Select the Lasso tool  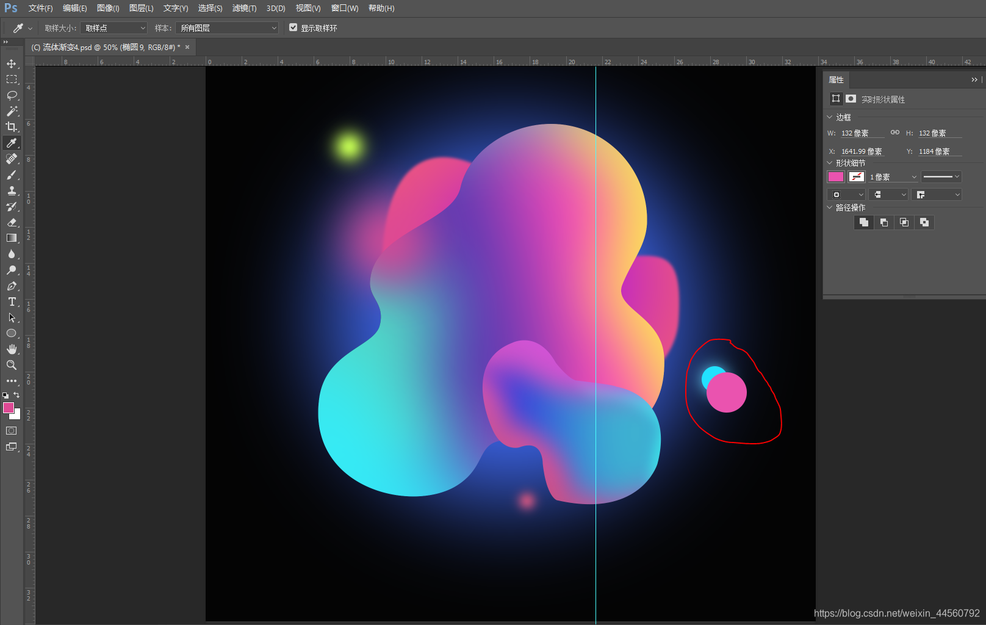[x=12, y=95]
